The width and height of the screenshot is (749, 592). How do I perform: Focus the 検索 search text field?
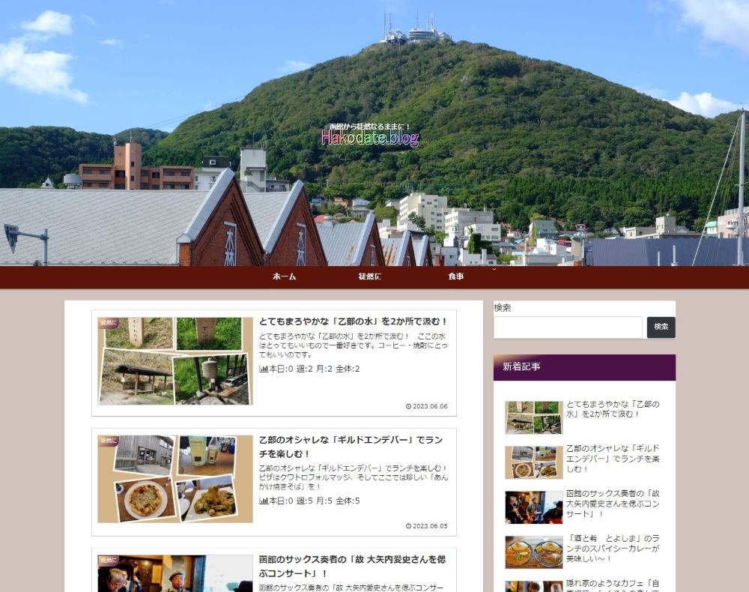click(x=568, y=327)
